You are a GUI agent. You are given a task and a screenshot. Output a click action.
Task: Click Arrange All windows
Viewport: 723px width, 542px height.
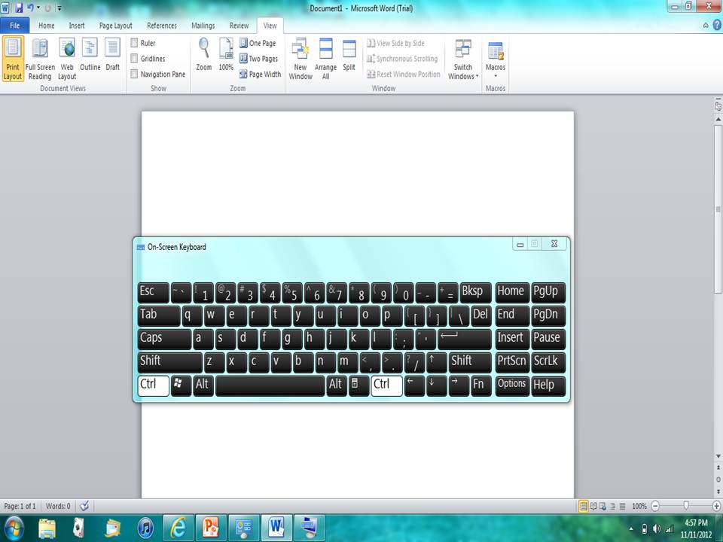325,59
